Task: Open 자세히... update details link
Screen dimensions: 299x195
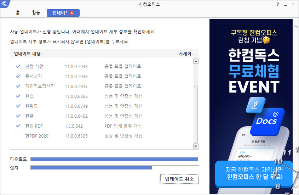Action: pos(187,54)
